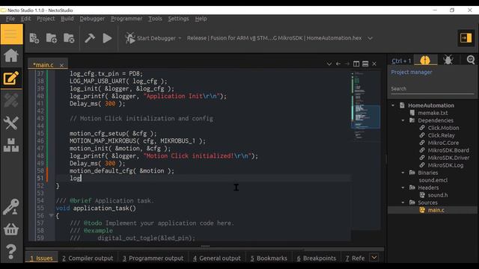Collapse the Headers folder
The width and height of the screenshot is (479, 269).
click(x=403, y=188)
